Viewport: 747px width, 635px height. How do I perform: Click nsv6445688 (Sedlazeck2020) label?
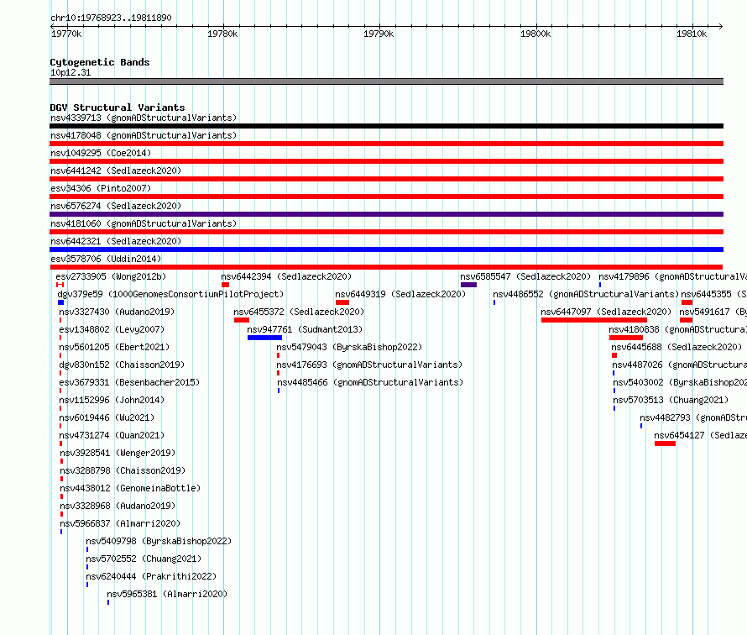(x=677, y=347)
